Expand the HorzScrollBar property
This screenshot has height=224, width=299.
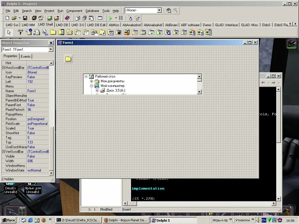click(4, 68)
